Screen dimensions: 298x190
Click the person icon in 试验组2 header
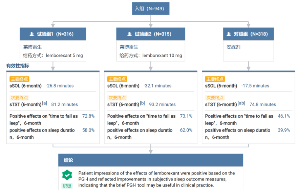[129, 34]
